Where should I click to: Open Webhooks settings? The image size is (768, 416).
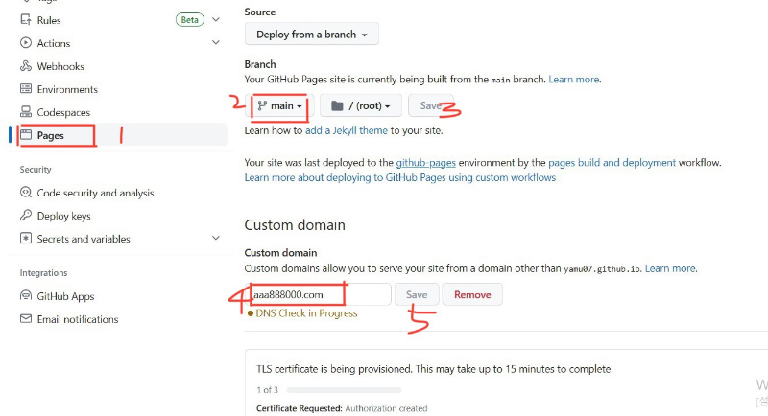coord(60,66)
